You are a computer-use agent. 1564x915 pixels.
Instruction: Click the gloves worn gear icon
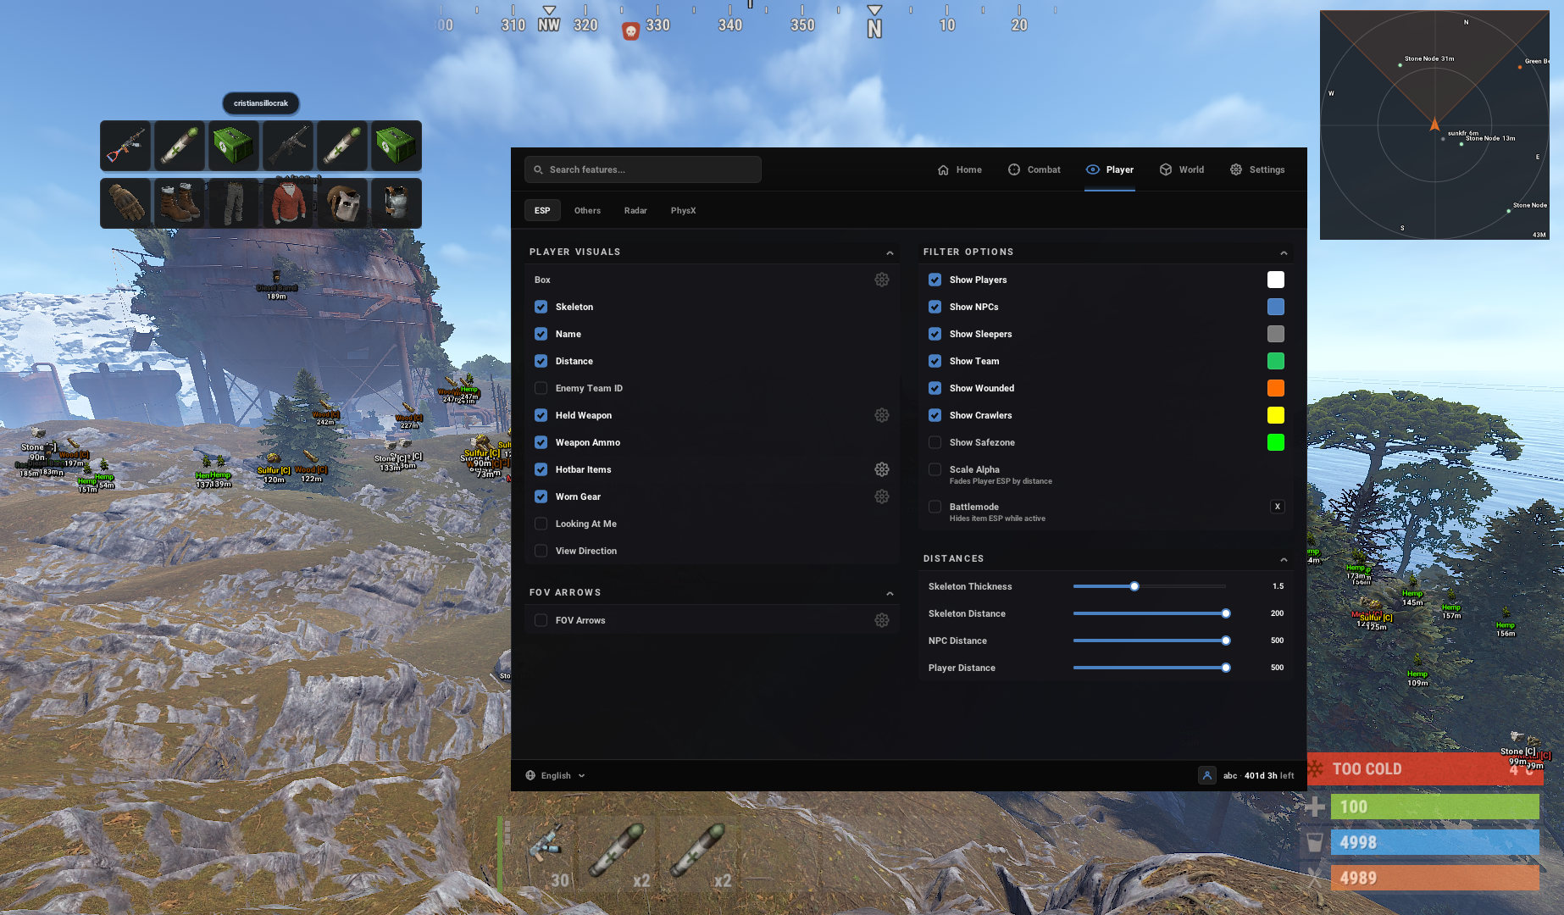(126, 203)
